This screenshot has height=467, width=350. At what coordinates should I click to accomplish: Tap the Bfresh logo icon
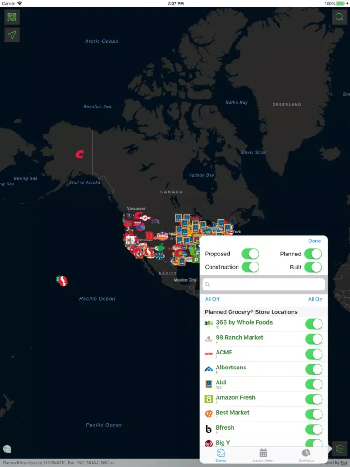pos(209,429)
